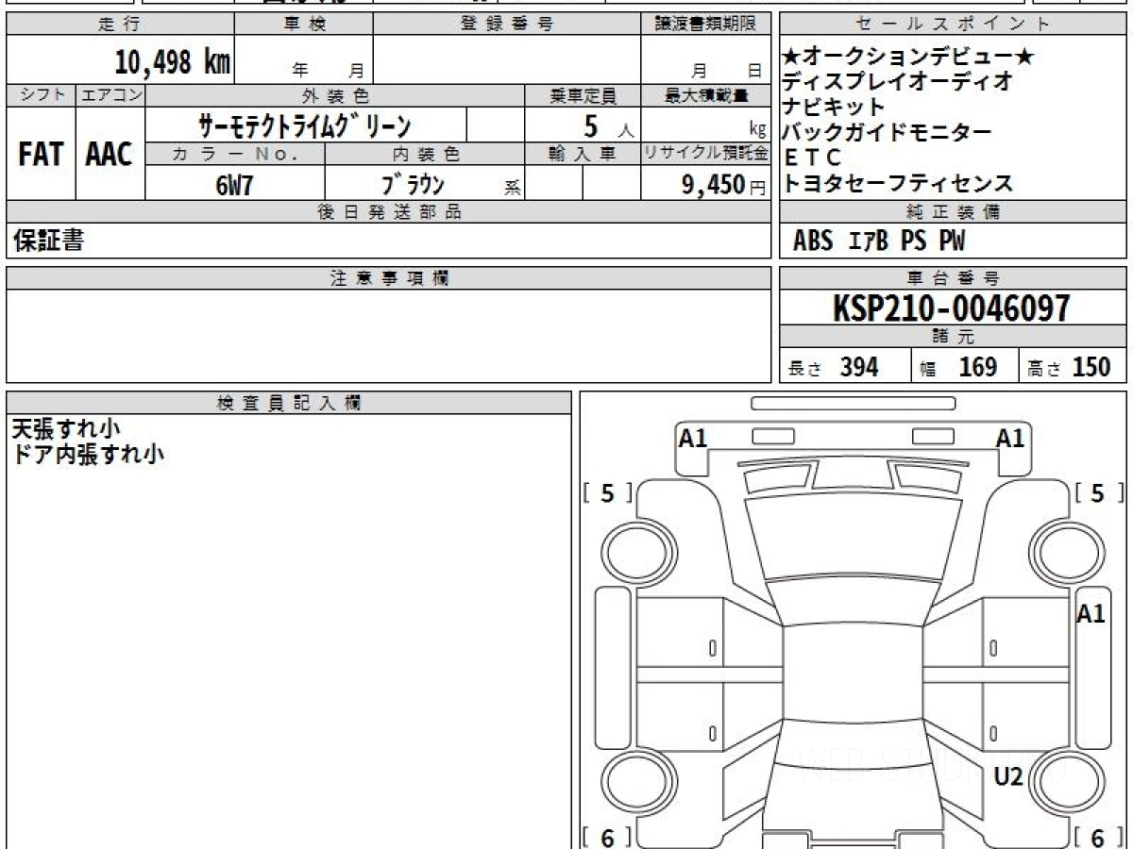Select the A1 marker at diagram's top-left corner
The image size is (1133, 849).
point(693,438)
